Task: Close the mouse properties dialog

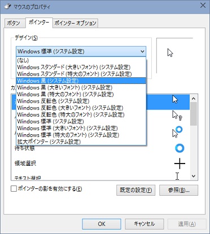Action: coord(203,6)
